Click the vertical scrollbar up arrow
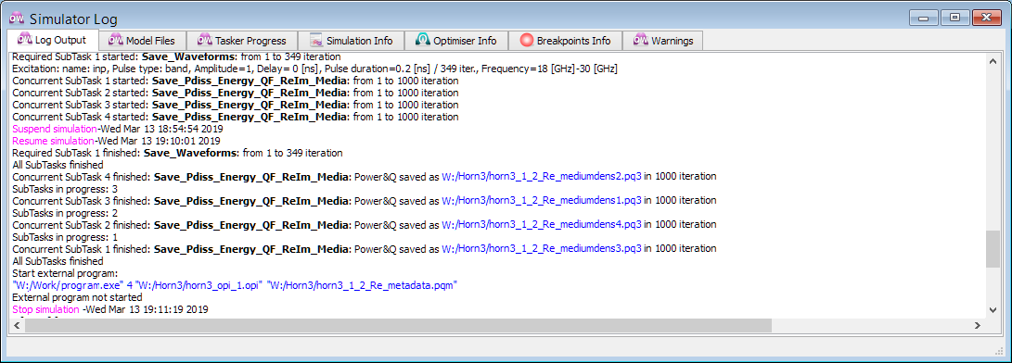Viewport: 1012px width, 363px height. tap(993, 61)
